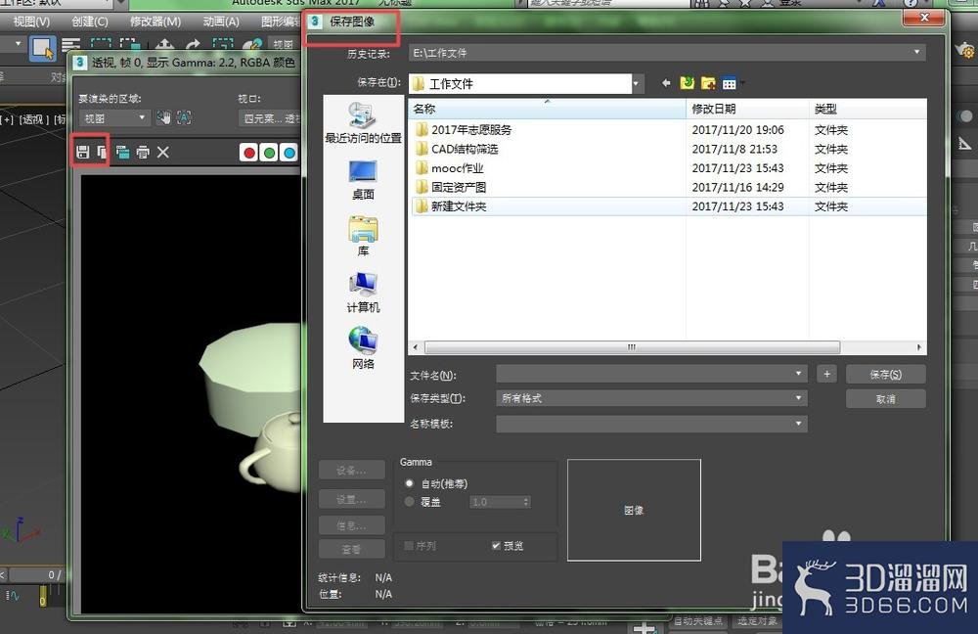Expand the 保存在 工作文件 folder dropdown
This screenshot has height=634, width=978.
pos(636,83)
